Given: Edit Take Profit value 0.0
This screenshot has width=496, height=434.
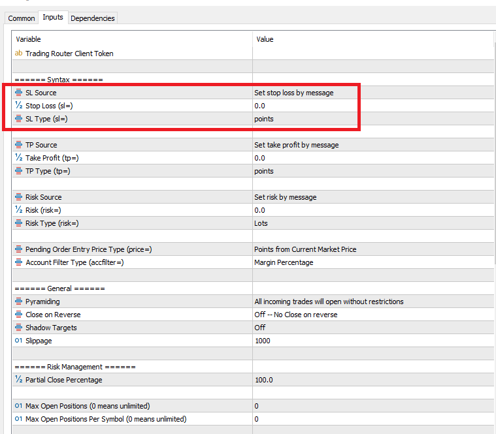Looking at the screenshot, I should point(373,158).
